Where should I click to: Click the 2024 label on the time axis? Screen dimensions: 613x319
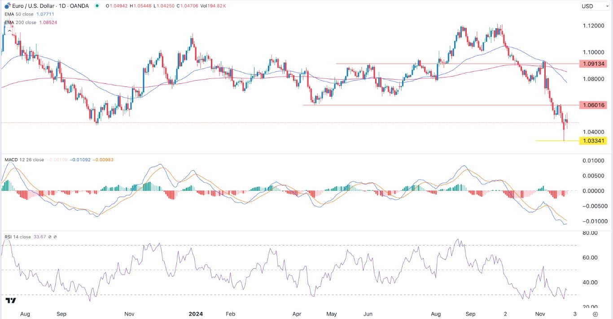click(196, 314)
